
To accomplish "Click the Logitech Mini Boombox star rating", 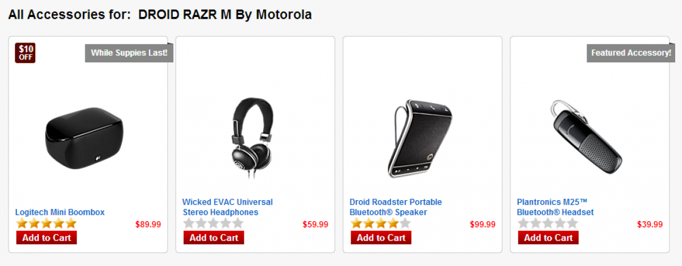I will pyautogui.click(x=46, y=223).
